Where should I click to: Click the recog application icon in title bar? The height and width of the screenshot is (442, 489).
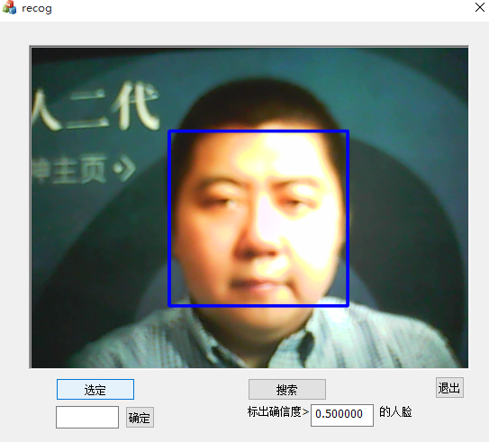[x=9, y=7]
